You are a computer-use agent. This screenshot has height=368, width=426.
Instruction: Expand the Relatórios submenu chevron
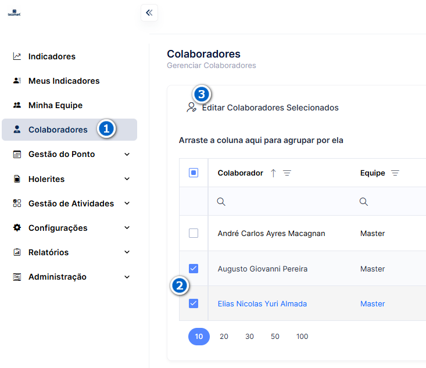click(x=127, y=252)
